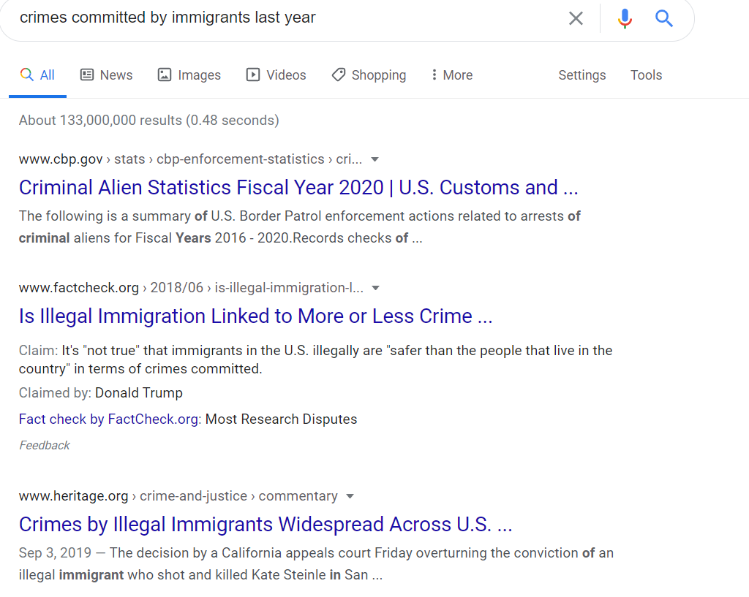Expand dropdown arrow next to factcheck.org URL
The image size is (749, 597).
click(375, 288)
